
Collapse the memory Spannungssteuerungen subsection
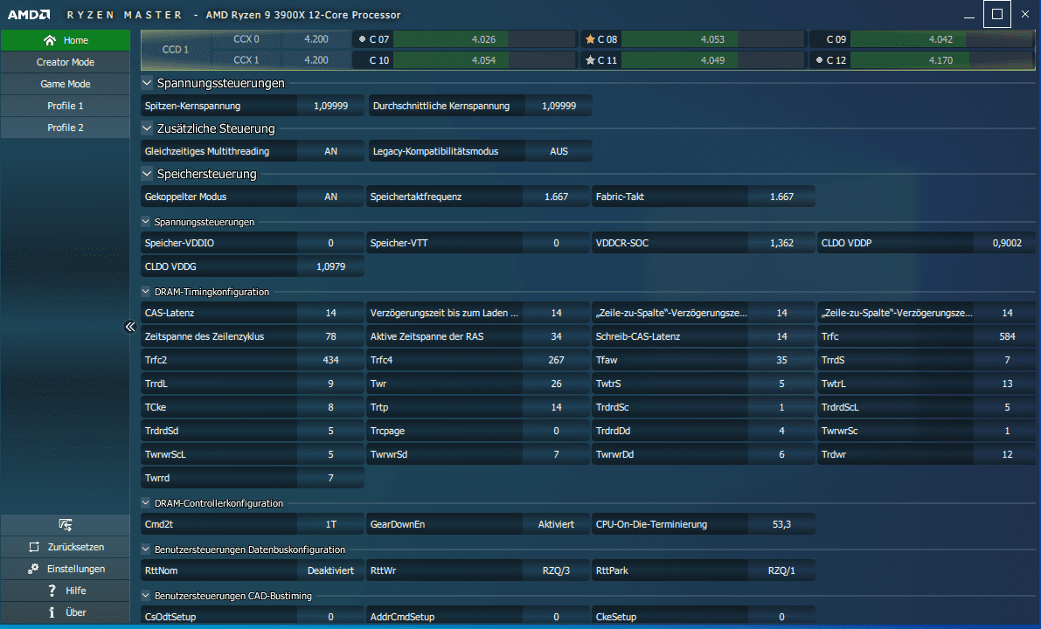coord(145,222)
